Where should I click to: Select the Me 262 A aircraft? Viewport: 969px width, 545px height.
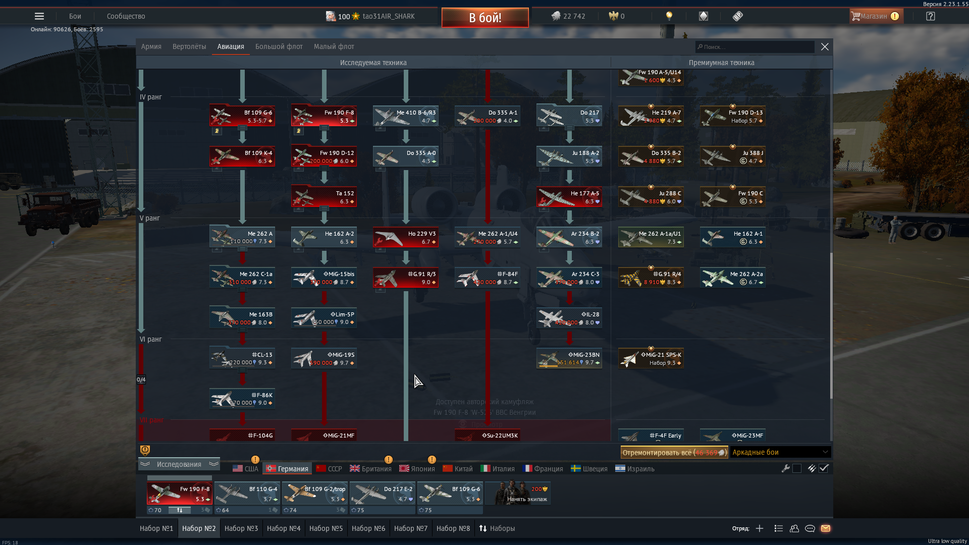[x=242, y=237]
